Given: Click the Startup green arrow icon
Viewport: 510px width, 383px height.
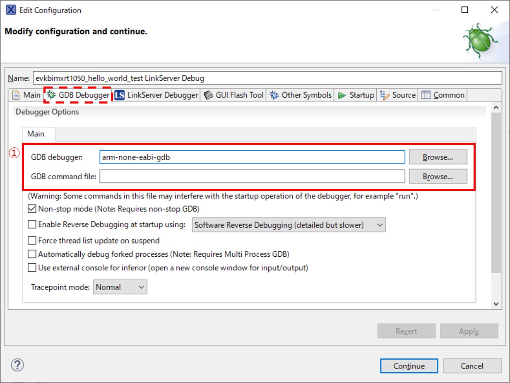Looking at the screenshot, I should [342, 95].
